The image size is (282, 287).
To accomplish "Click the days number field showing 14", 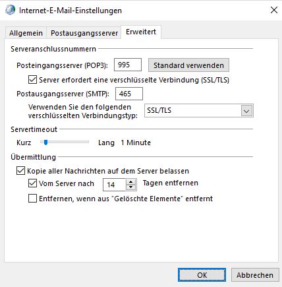I will [115, 185].
